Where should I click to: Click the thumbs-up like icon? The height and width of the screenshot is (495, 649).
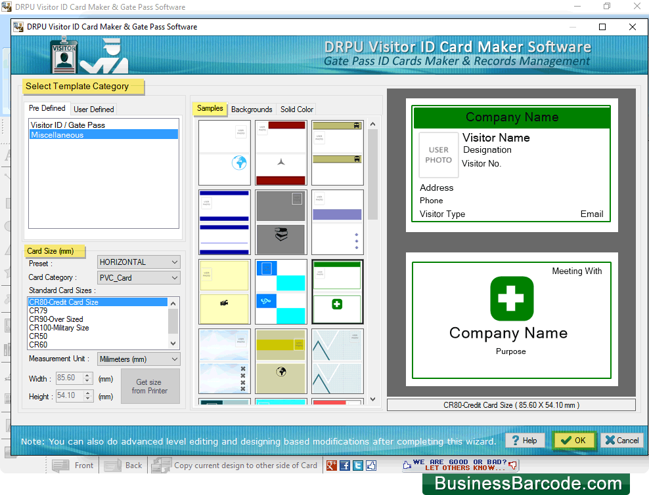(371, 465)
